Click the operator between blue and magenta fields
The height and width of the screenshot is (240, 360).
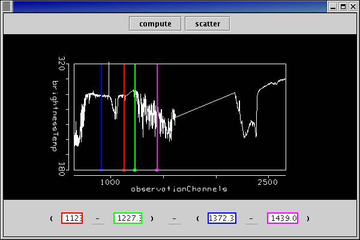(x=251, y=218)
